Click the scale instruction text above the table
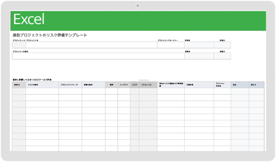 pyautogui.click(x=32, y=80)
